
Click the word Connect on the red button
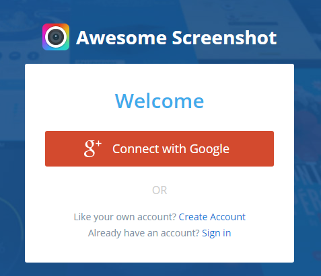coord(136,149)
